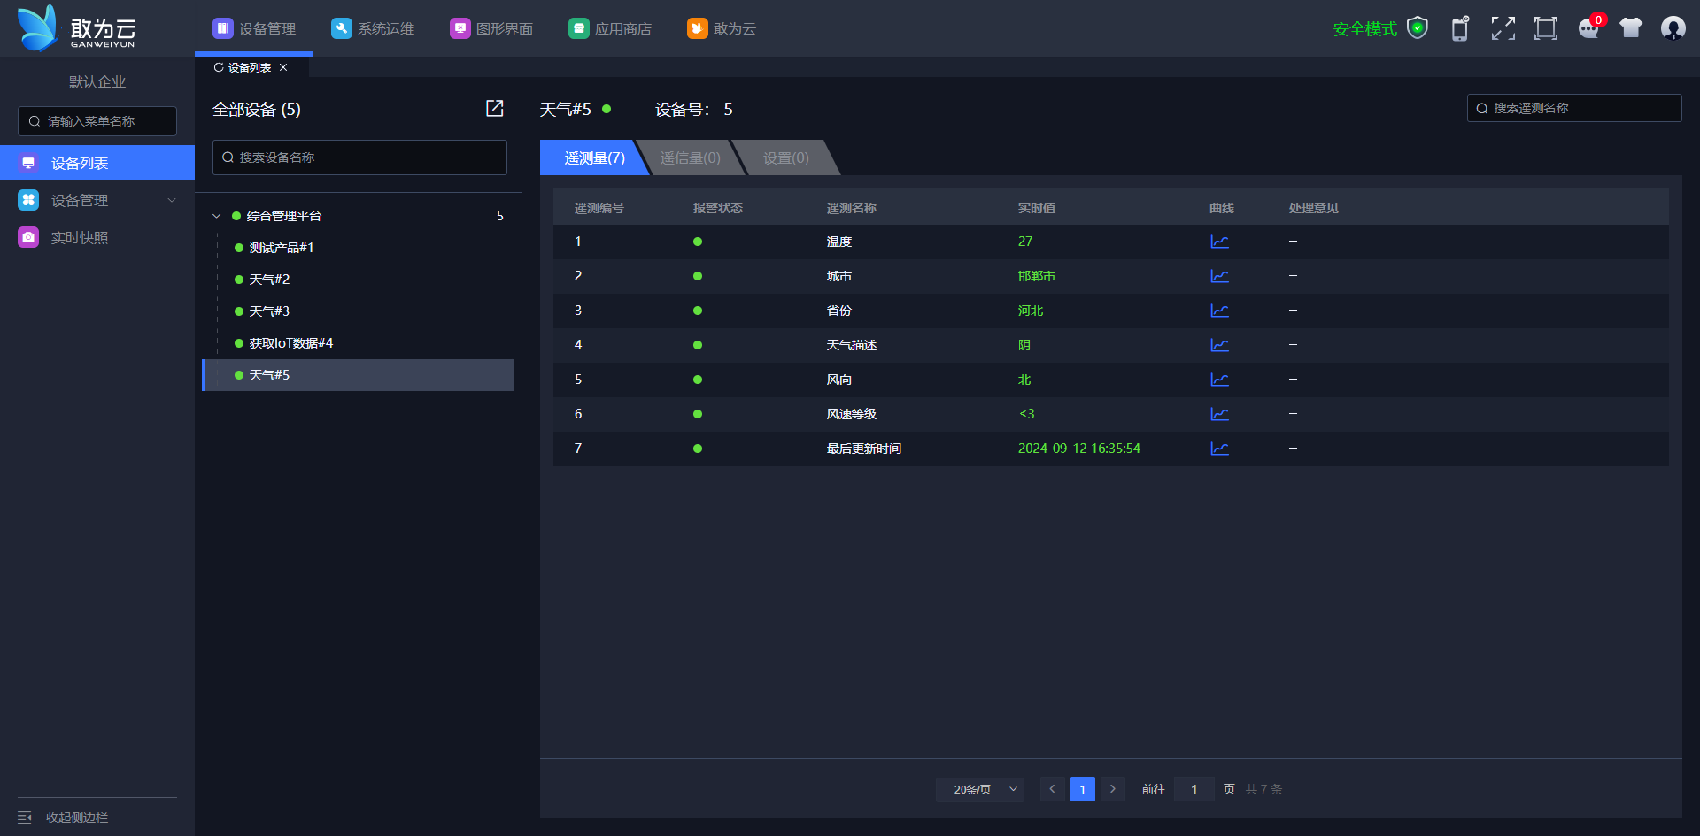The width and height of the screenshot is (1700, 836).
Task: Click the GANWEIYUN butterfly logo
Action: click(76, 28)
